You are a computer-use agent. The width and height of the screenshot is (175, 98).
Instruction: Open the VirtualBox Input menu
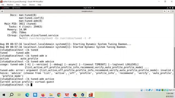24,5
